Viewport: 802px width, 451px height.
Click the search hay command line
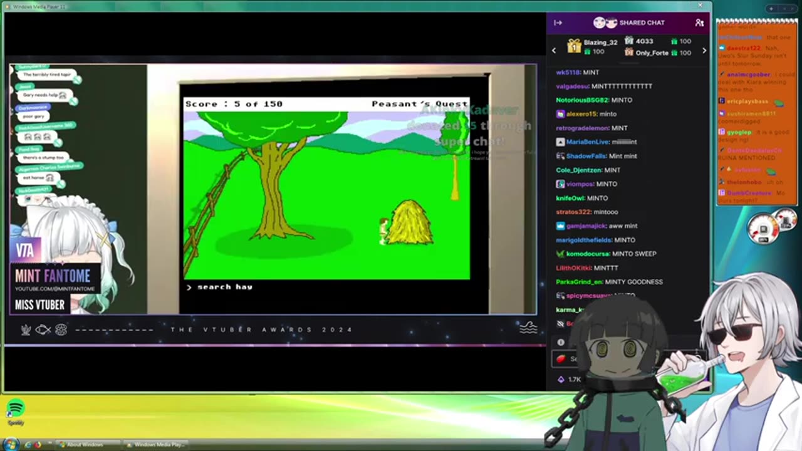tap(219, 287)
